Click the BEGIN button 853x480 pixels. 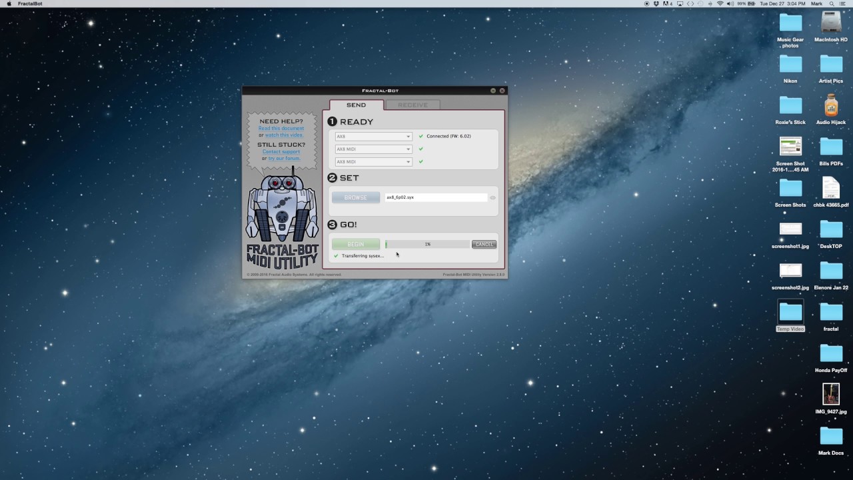356,244
